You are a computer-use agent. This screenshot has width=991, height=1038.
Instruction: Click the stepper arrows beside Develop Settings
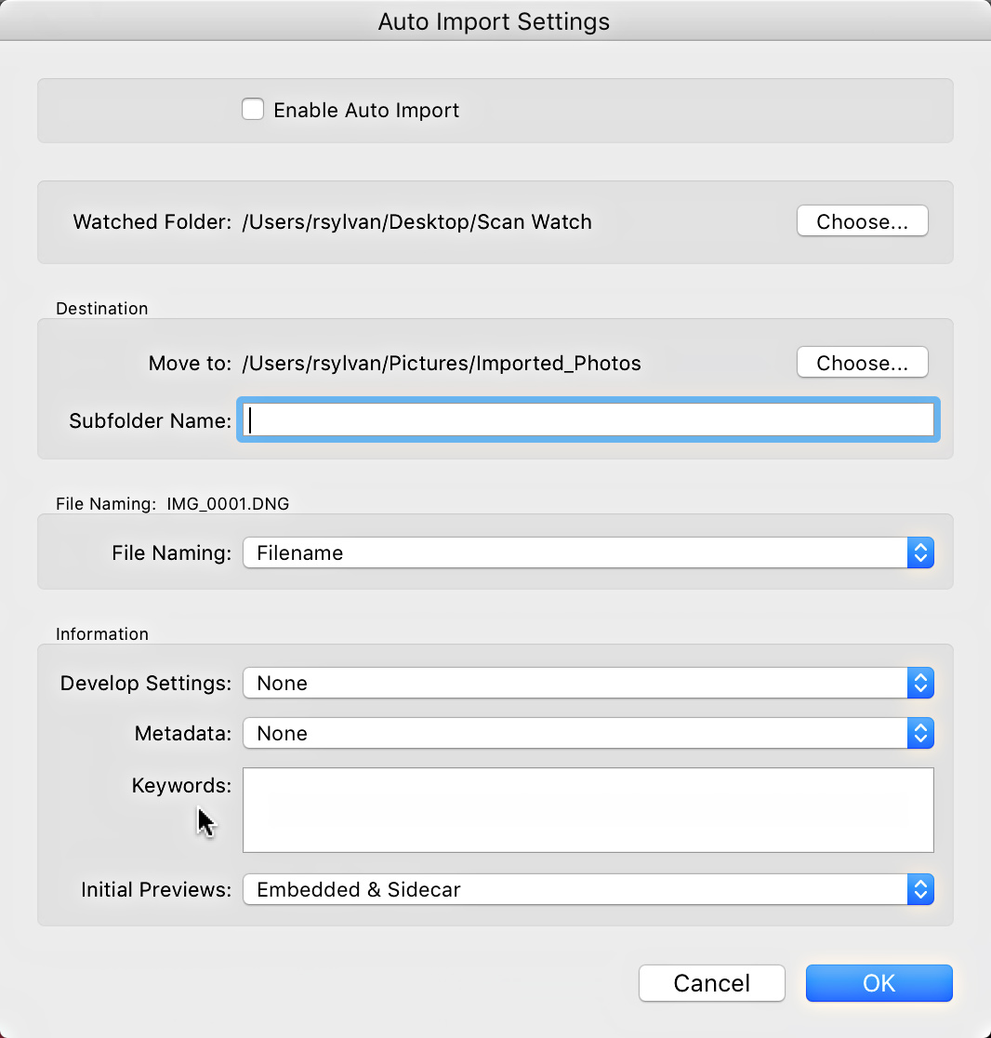tap(919, 683)
